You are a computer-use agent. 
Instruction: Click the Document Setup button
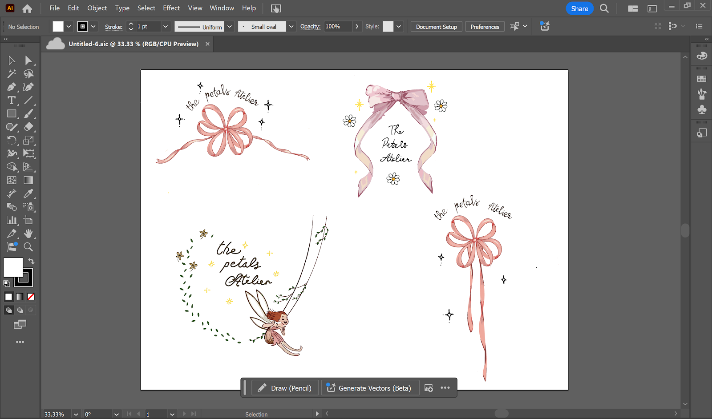point(436,27)
